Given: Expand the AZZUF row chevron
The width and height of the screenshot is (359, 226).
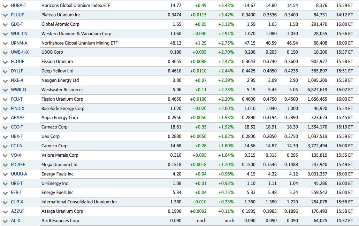Looking at the screenshot, I should pos(5,212).
